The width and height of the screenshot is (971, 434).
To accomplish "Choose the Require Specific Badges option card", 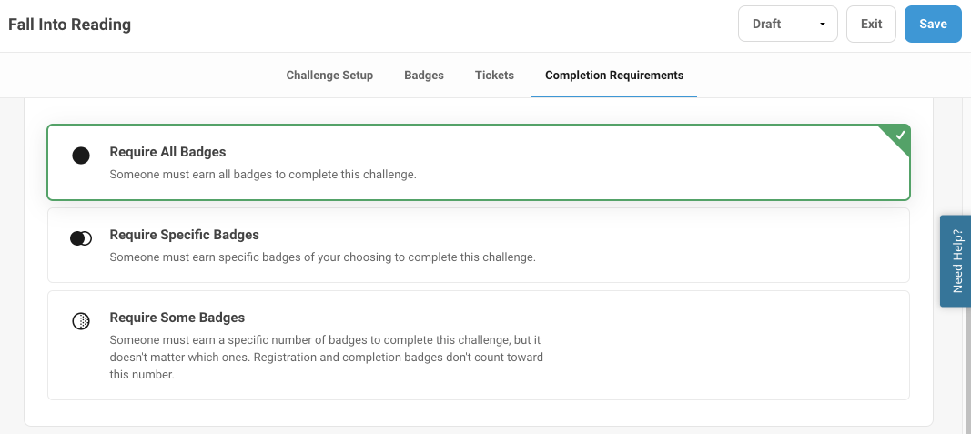I will [x=479, y=245].
